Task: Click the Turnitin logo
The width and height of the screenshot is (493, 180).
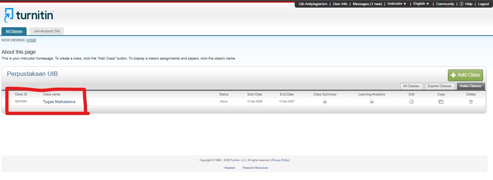Action: pos(29,15)
